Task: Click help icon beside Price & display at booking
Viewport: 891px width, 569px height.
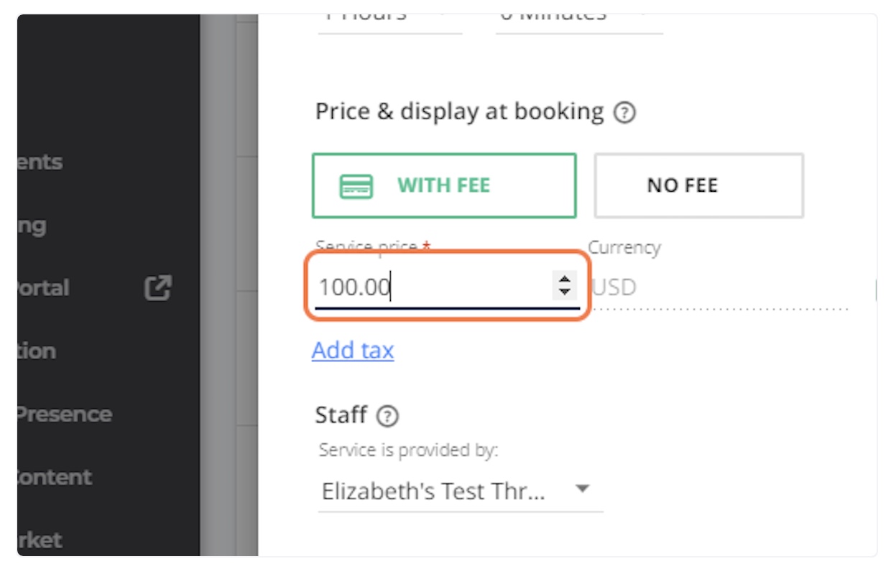Action: point(625,113)
